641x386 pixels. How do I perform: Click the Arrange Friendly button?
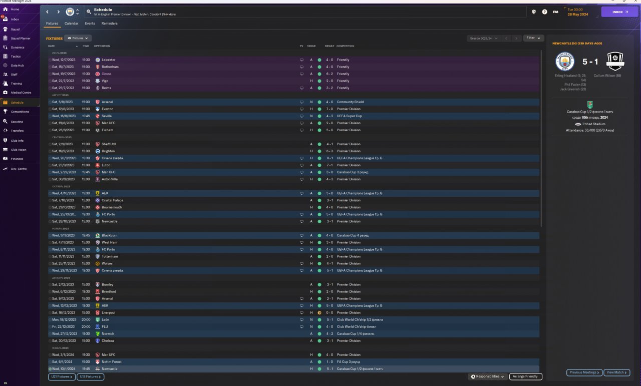(525, 376)
